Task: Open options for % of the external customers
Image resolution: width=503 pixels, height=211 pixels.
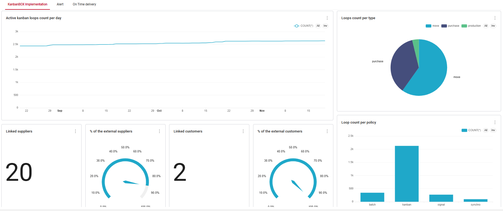Action: [x=327, y=131]
